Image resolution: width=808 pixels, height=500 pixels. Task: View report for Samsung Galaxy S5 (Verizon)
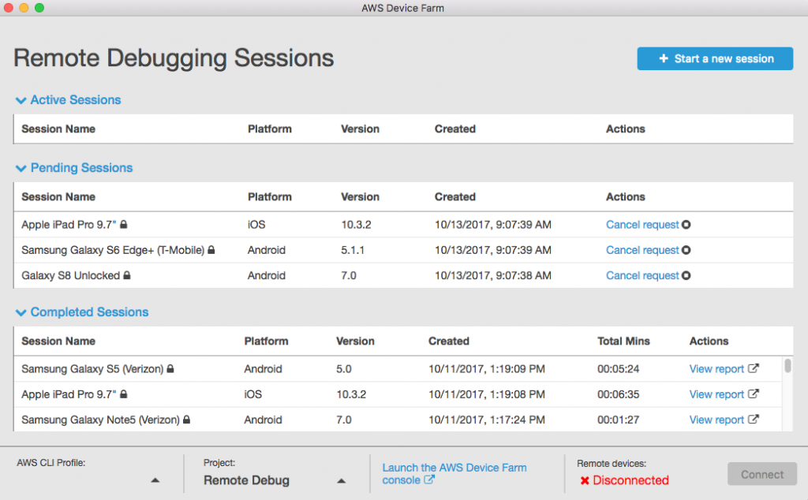coord(716,369)
